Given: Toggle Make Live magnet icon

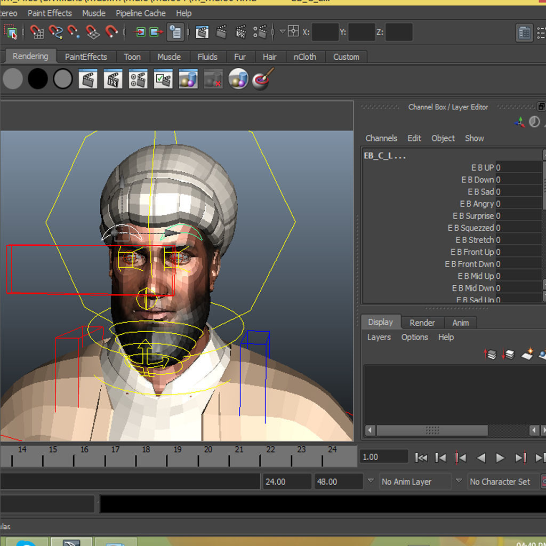Looking at the screenshot, I should [111, 32].
